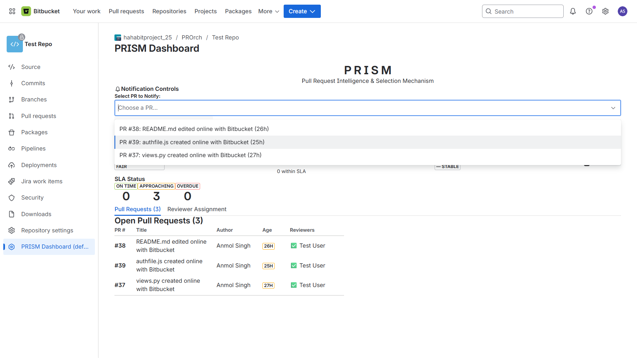The width and height of the screenshot is (637, 358).
Task: Click the AS user avatar
Action: pos(622,11)
